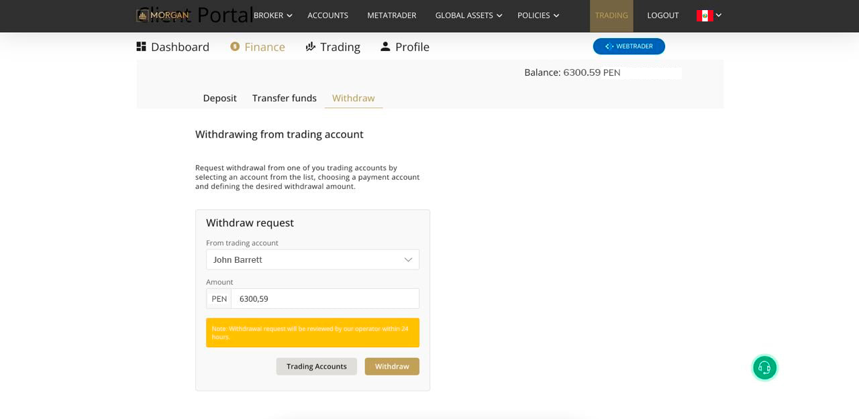Open MetaTrader in top navigation
The height and width of the screenshot is (419, 859).
[391, 15]
